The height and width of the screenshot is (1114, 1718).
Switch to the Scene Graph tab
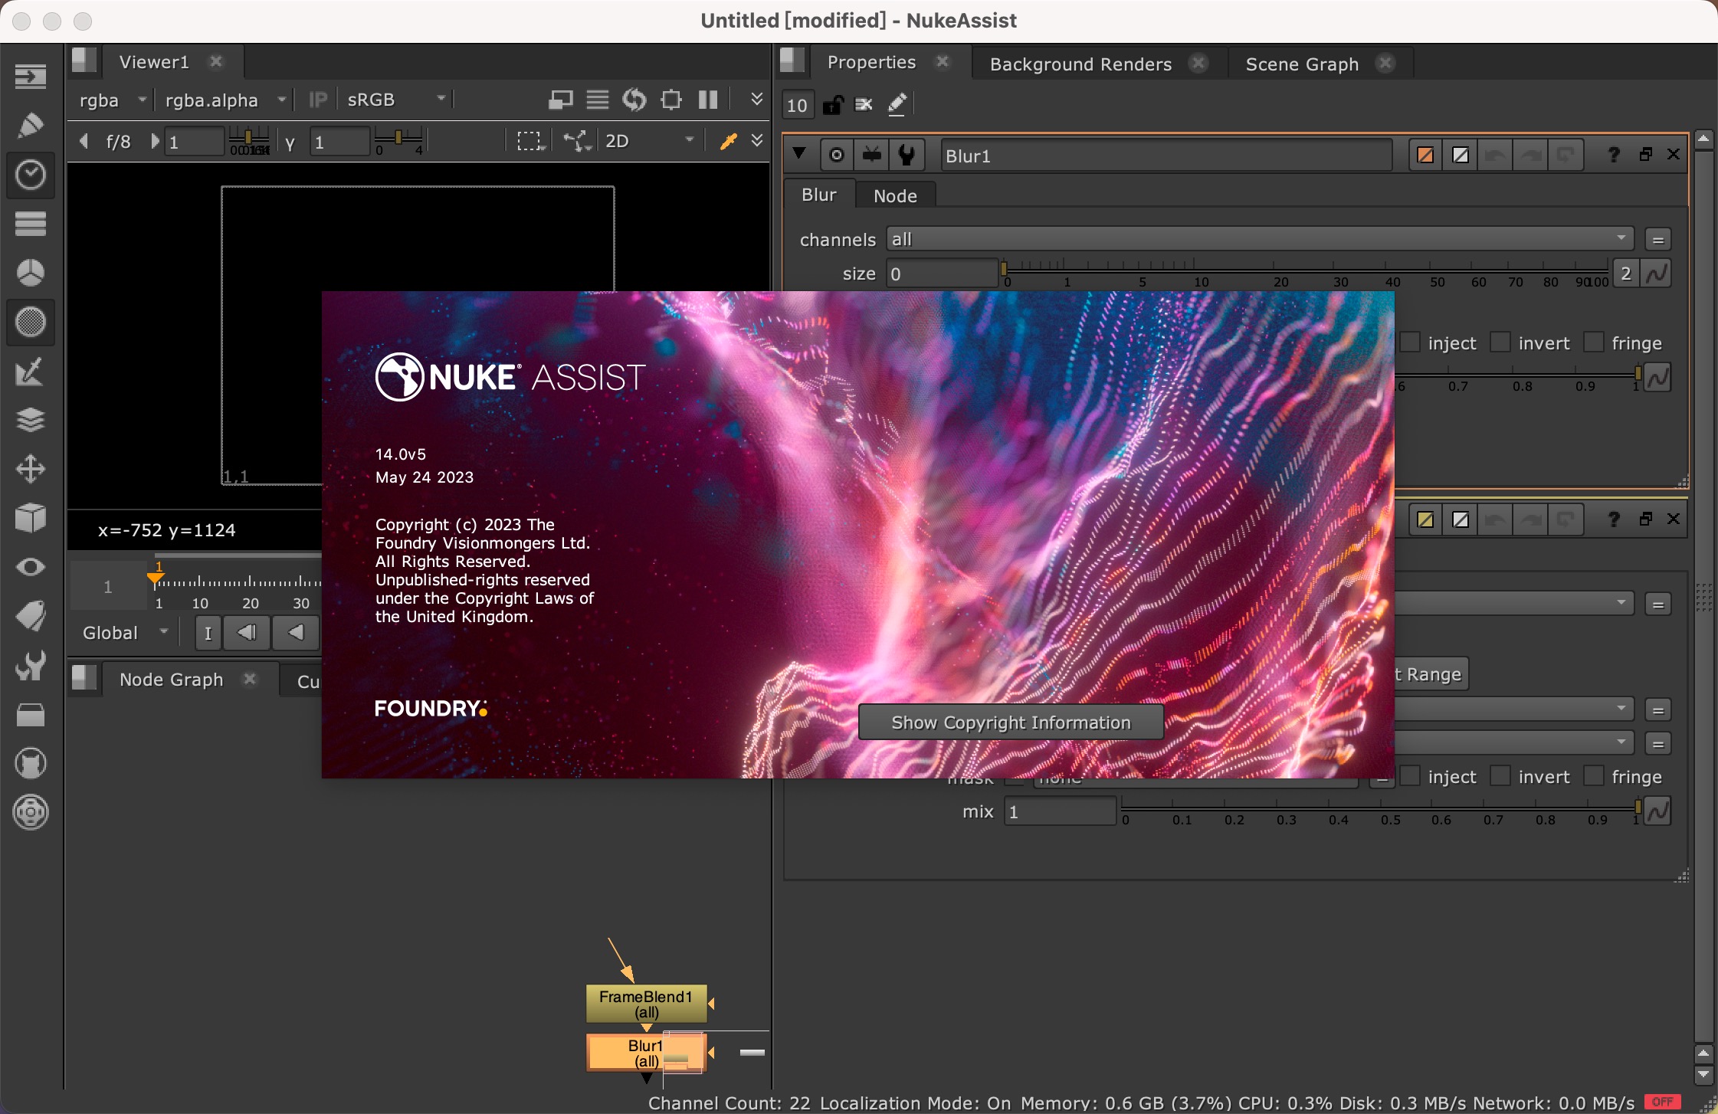tap(1302, 64)
